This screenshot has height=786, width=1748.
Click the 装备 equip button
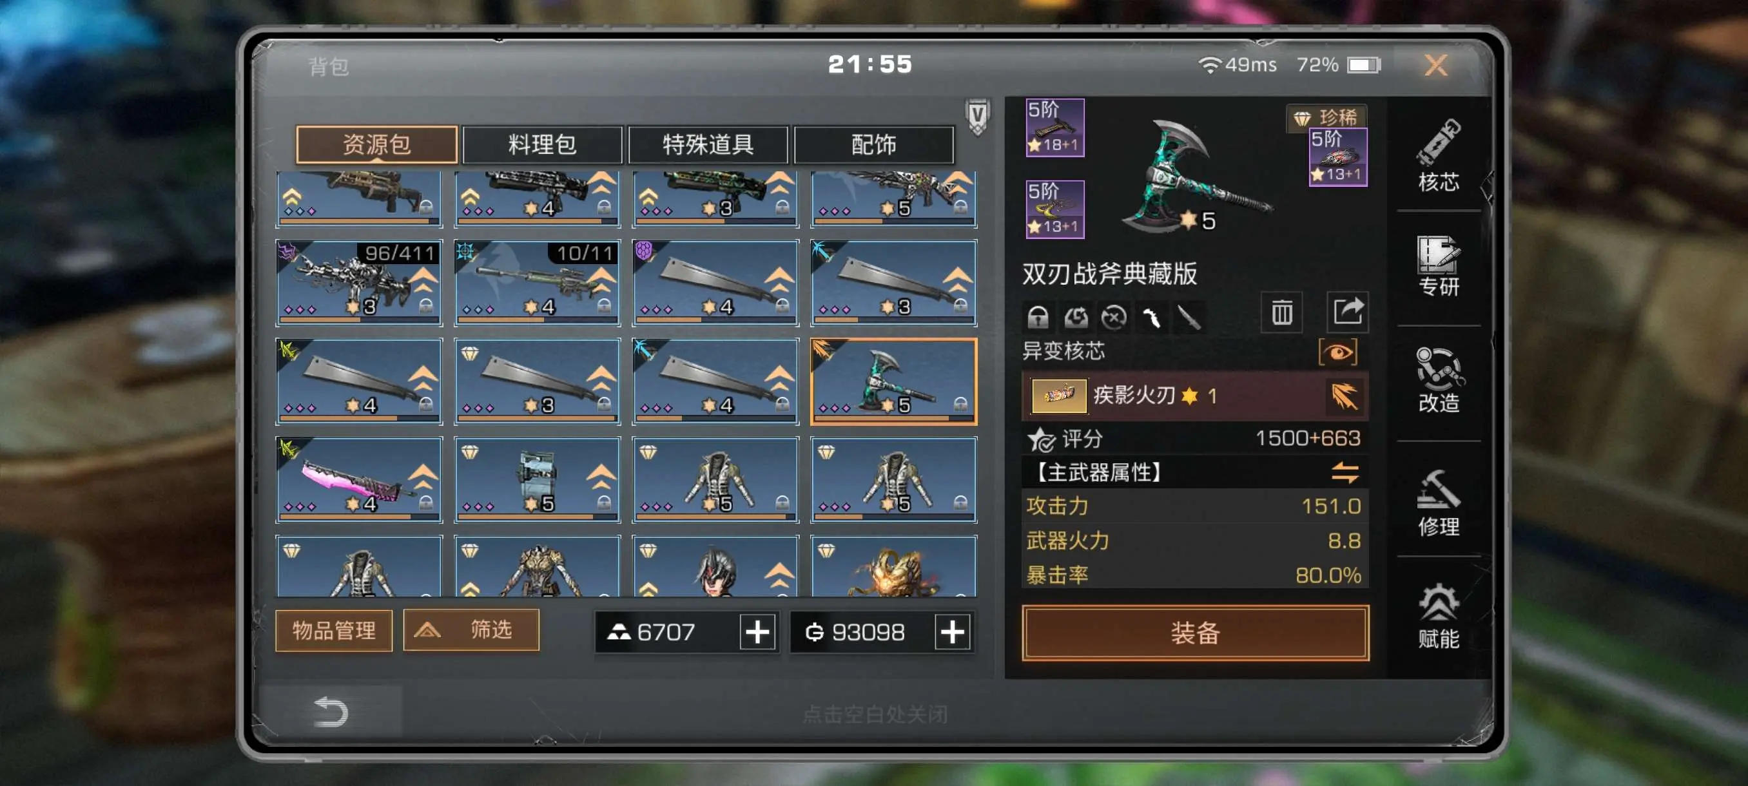coord(1195,633)
